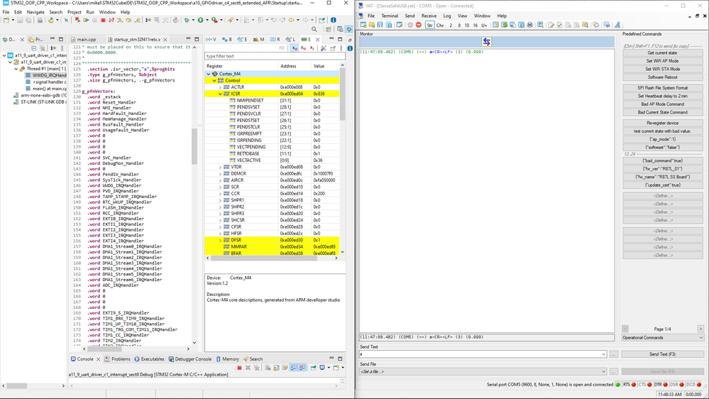The height and width of the screenshot is (399, 709).
Task: Select Str radix toggle in YAT toolbar
Action: pyautogui.click(x=429, y=26)
